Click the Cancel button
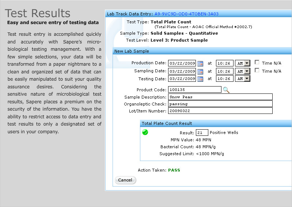Viewport: 292px width, 207px height. pyautogui.click(x=125, y=180)
